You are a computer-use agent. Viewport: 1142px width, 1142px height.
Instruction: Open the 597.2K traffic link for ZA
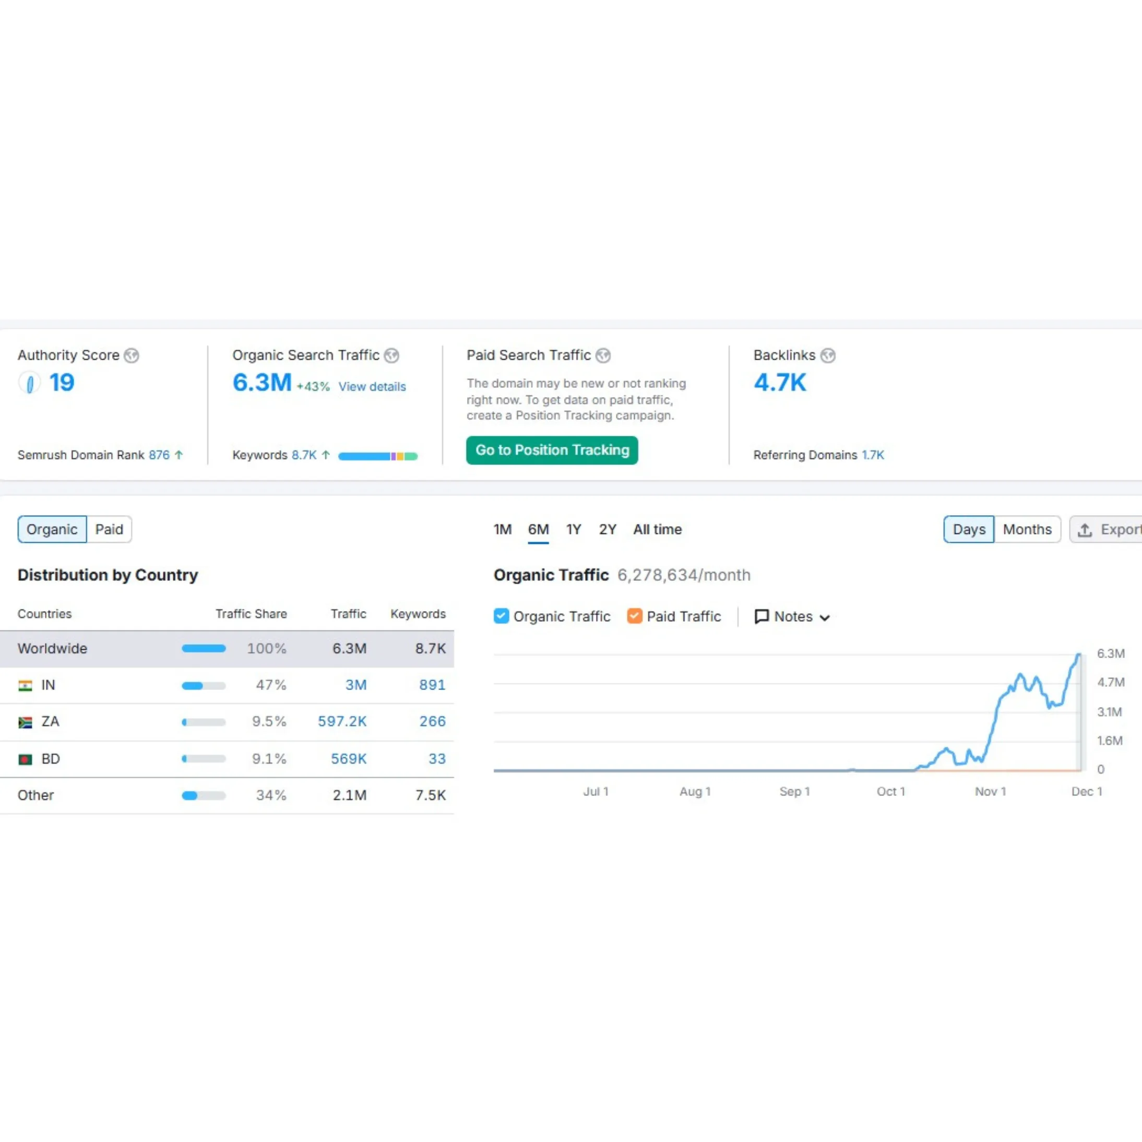[342, 722]
